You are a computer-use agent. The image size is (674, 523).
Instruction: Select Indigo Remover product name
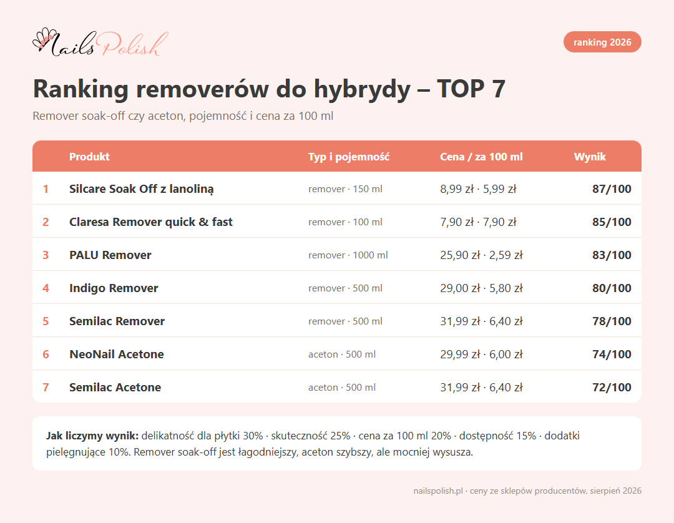(114, 288)
